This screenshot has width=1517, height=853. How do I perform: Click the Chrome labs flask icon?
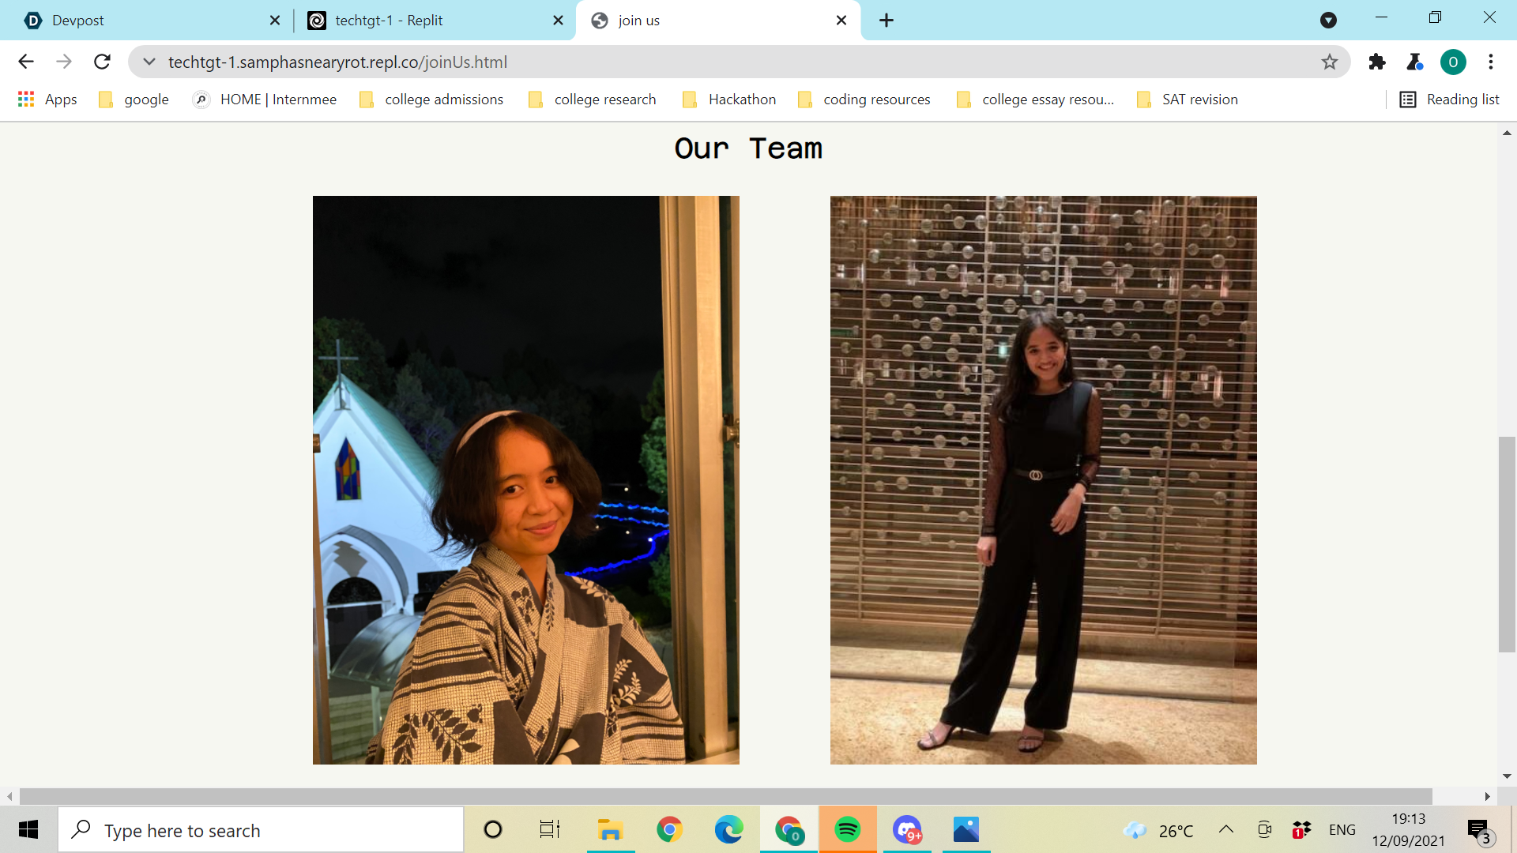click(1414, 62)
